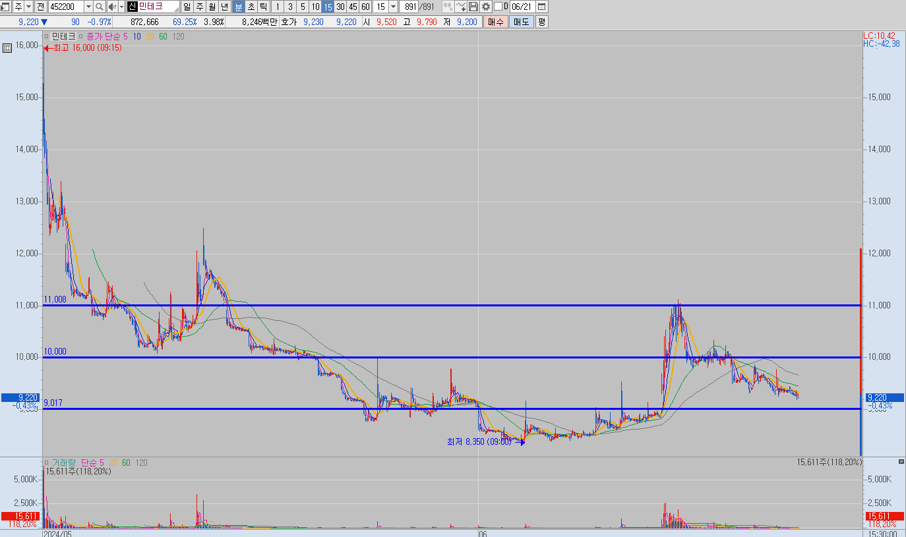
Task: Select the 월 (monthly) period toggle
Action: coord(212,7)
